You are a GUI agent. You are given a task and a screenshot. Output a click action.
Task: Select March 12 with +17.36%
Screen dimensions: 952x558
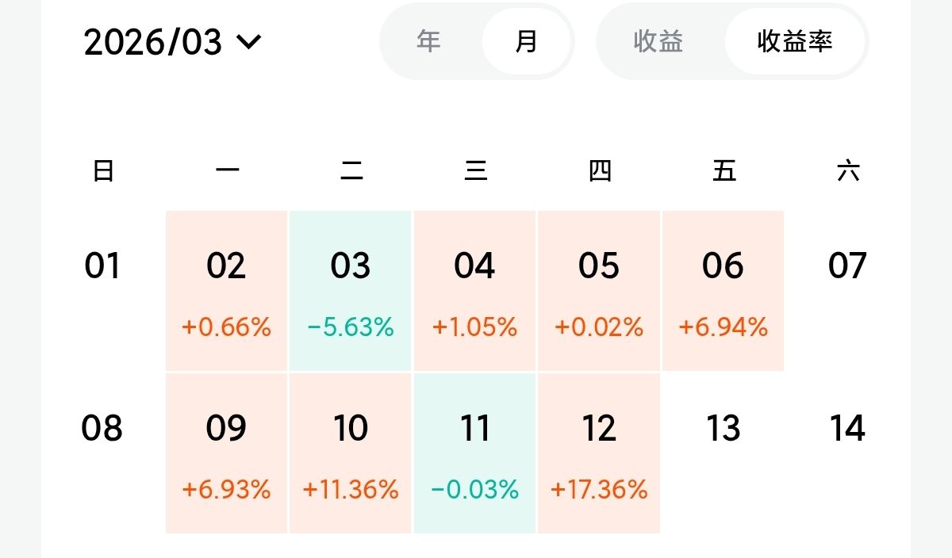click(599, 453)
